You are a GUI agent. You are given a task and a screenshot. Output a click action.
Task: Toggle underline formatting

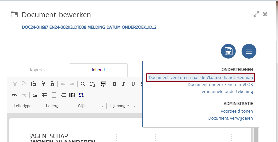tap(133, 84)
